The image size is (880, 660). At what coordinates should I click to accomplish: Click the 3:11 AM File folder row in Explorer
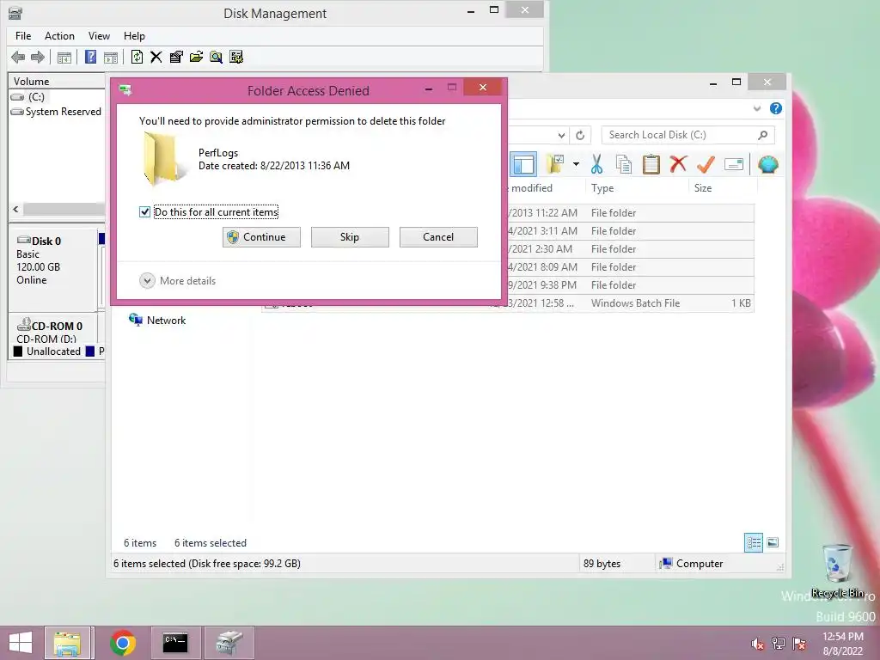tap(630, 231)
